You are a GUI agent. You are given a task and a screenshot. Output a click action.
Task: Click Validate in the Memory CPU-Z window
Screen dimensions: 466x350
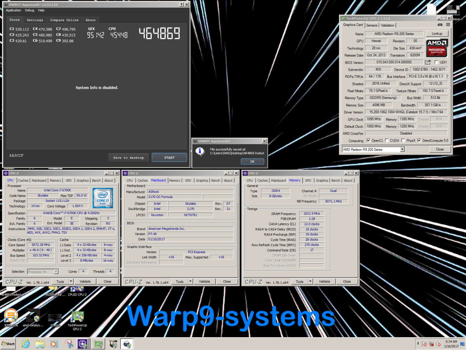pyautogui.click(x=325, y=281)
